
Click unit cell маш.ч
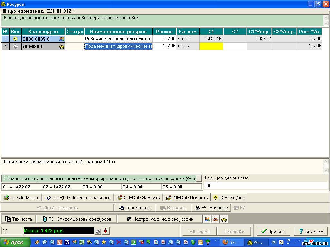[x=188, y=46]
